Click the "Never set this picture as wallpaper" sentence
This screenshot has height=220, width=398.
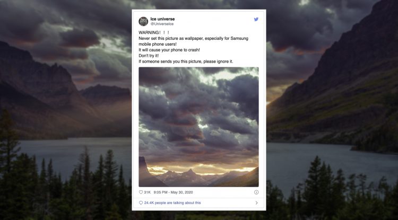(x=193, y=41)
